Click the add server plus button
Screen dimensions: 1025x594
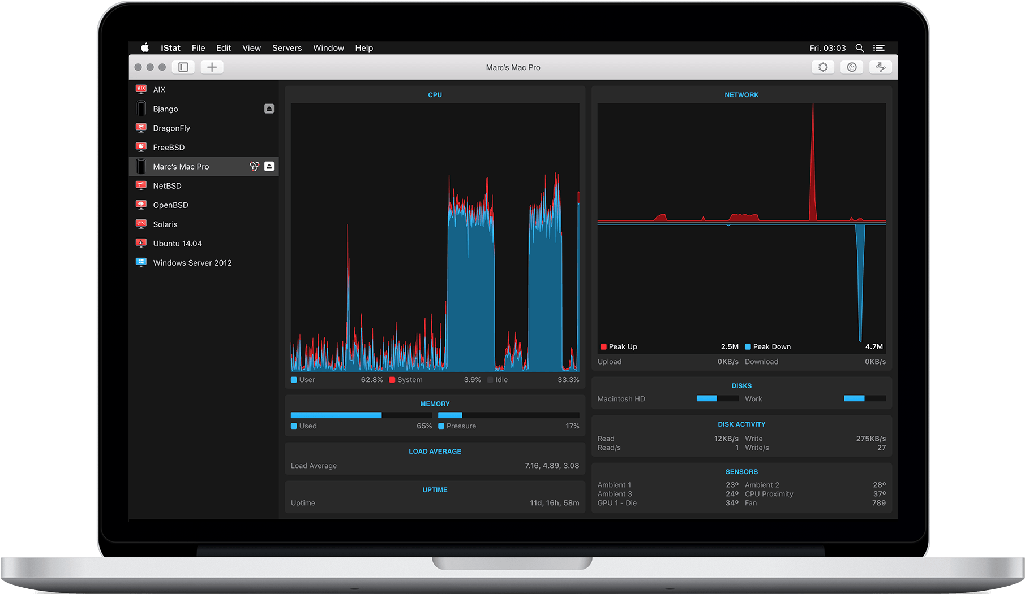click(211, 67)
